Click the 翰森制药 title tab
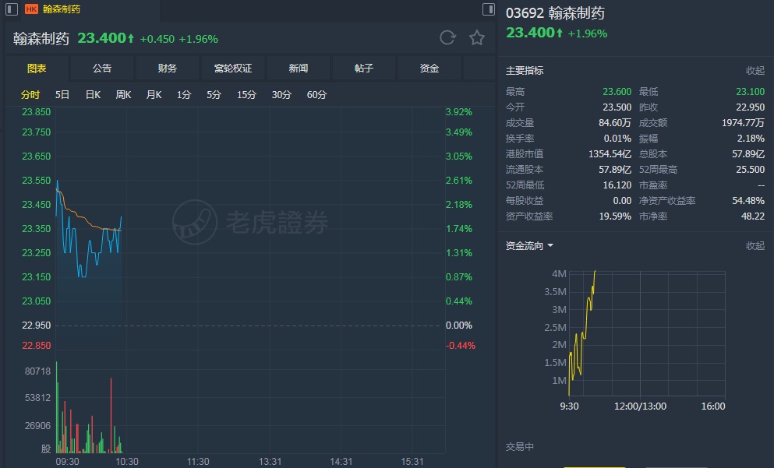774x468 pixels. click(61, 9)
